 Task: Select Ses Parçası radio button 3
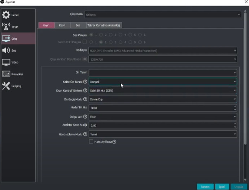(x=111, y=35)
